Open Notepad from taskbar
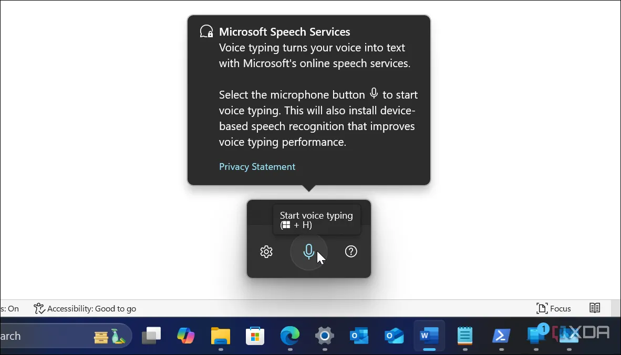This screenshot has width=621, height=355. (465, 336)
